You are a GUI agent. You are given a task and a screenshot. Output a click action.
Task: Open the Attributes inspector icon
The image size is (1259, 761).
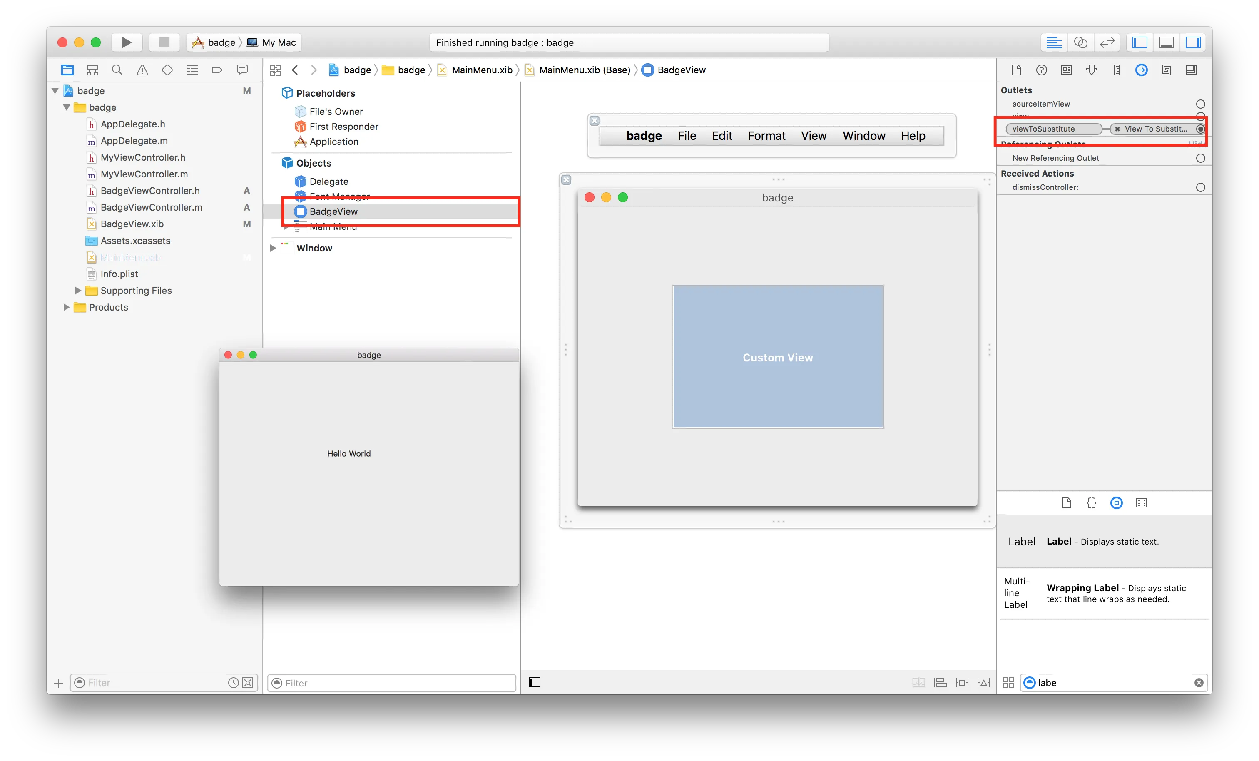tap(1091, 70)
